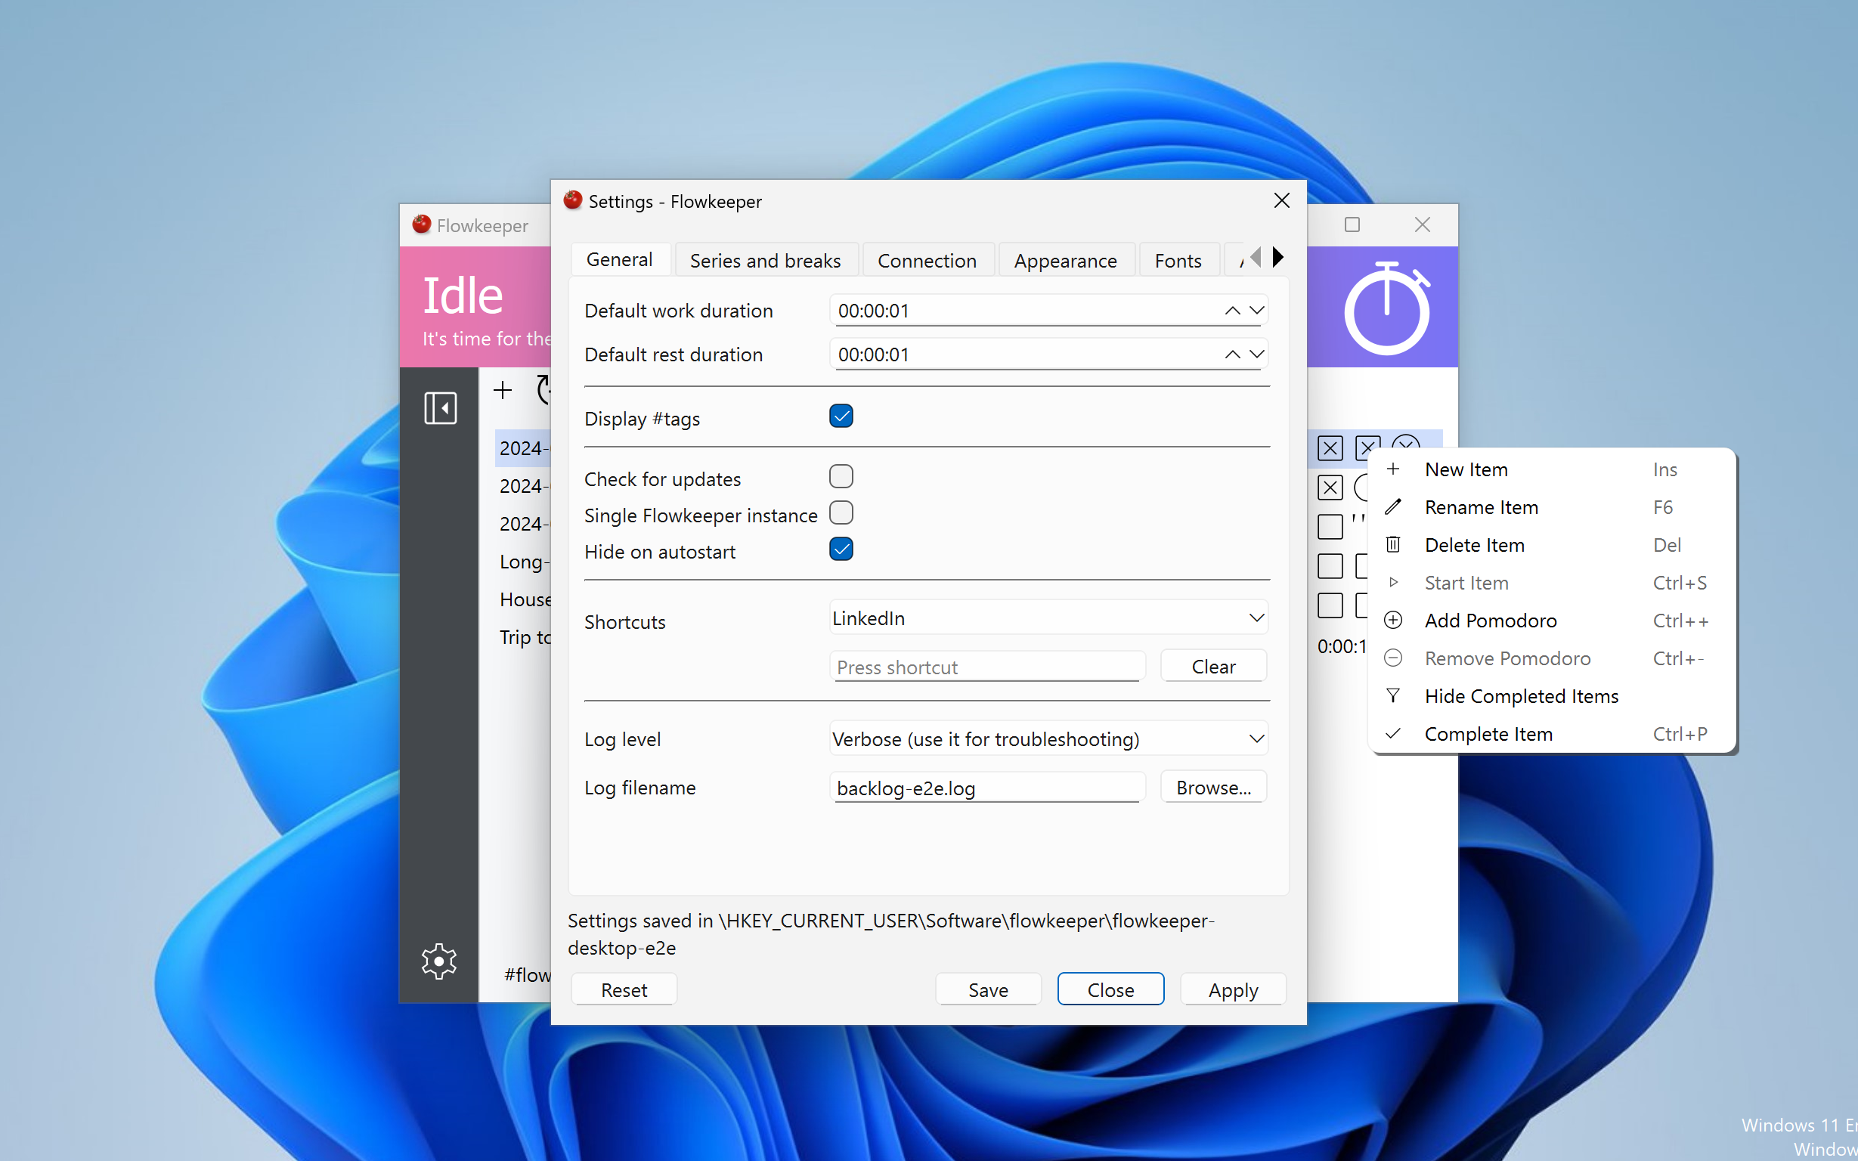The width and height of the screenshot is (1858, 1161).
Task: Click the Reset button
Action: click(x=624, y=990)
